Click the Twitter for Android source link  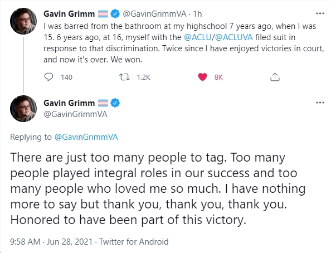pyautogui.click(x=134, y=242)
